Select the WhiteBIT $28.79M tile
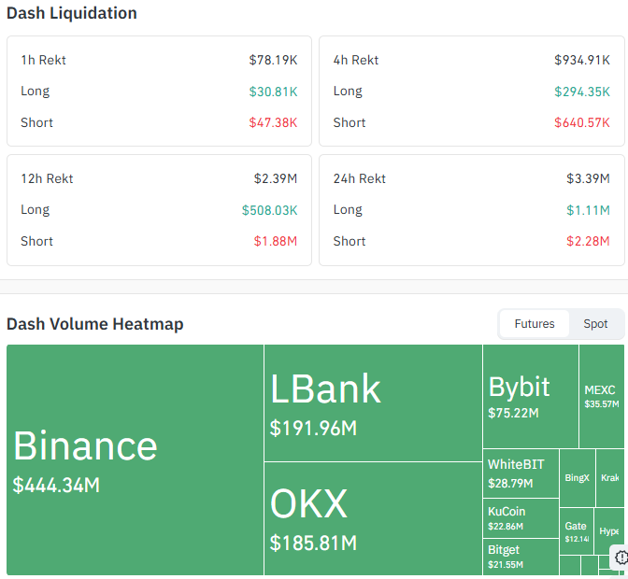Viewport: 628px width, 579px height. [521, 473]
